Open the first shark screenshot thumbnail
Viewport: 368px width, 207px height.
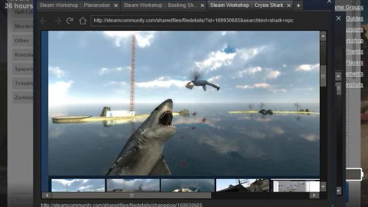(x=78, y=185)
